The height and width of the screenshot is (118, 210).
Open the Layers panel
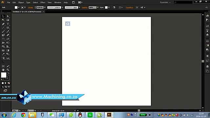207,67
